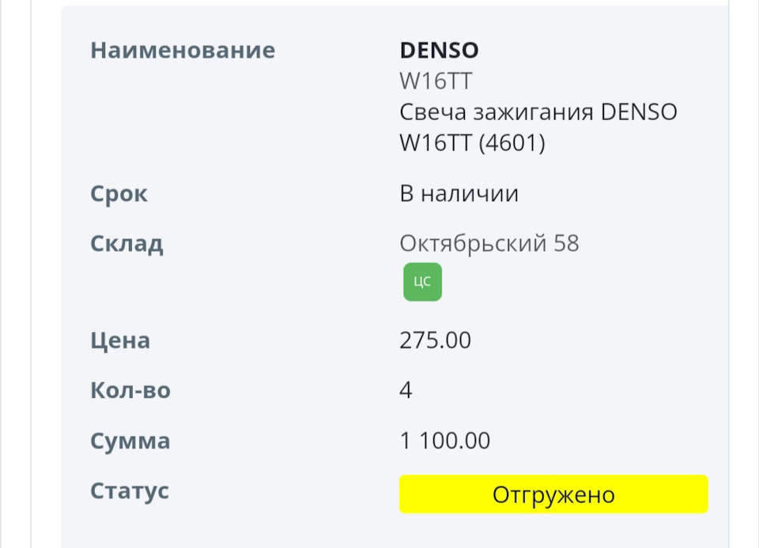Click the 'В наличии' availability value

pos(459,194)
